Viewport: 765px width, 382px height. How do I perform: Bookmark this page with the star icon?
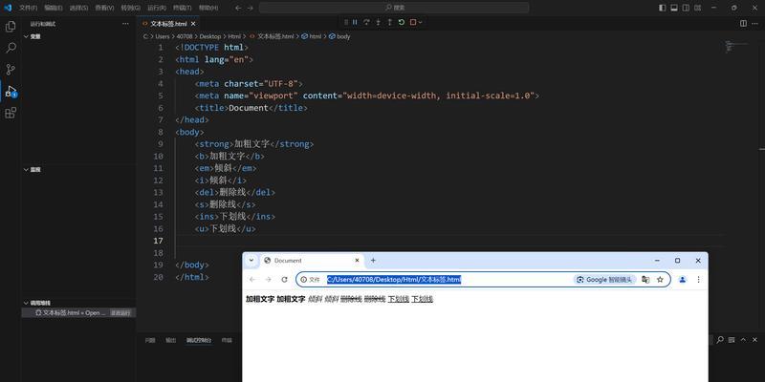tap(660, 280)
